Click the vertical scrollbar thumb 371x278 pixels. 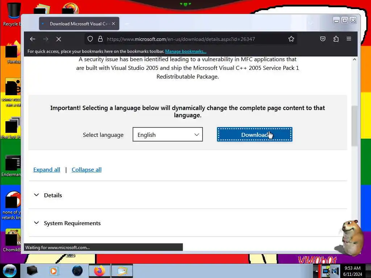pos(354,126)
